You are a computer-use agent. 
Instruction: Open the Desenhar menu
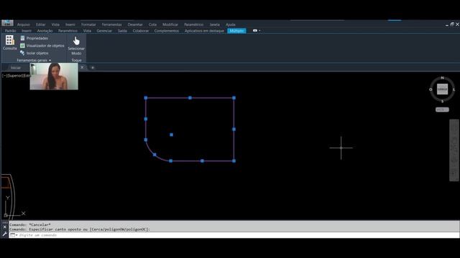click(135, 24)
